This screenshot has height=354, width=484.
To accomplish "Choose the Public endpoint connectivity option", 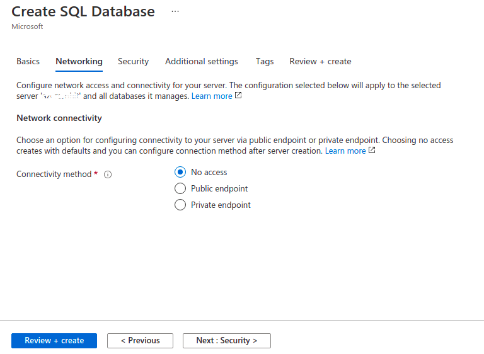I will click(x=180, y=188).
